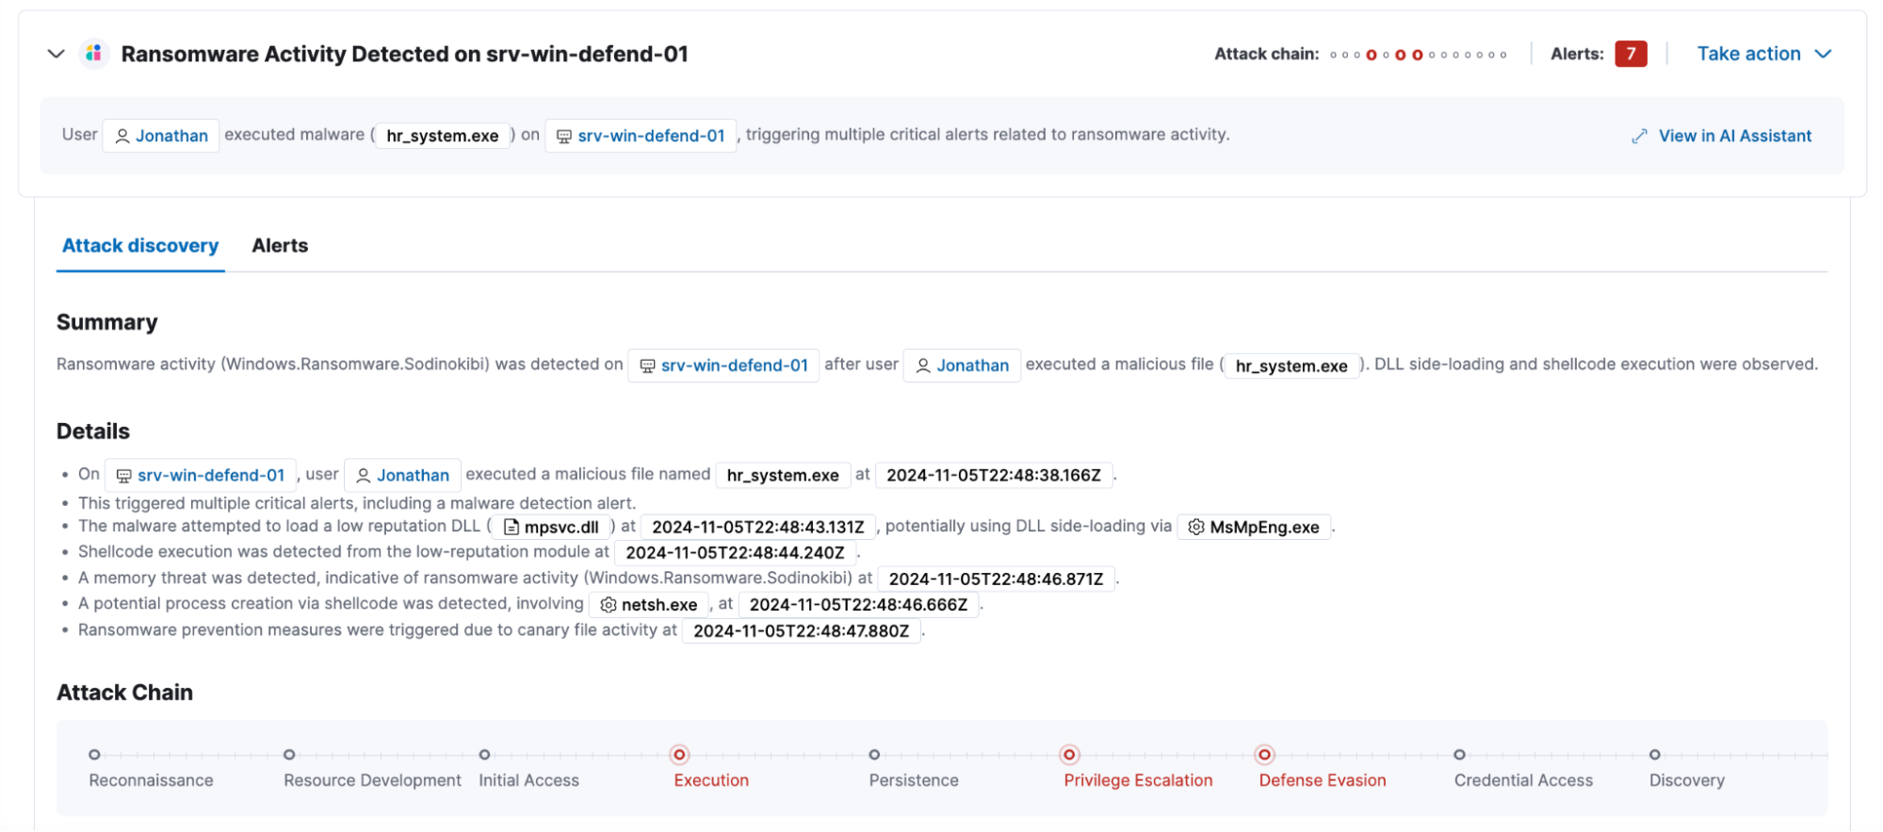Click the Execution label in Attack Chain
The image size is (1883, 832).
711,780
